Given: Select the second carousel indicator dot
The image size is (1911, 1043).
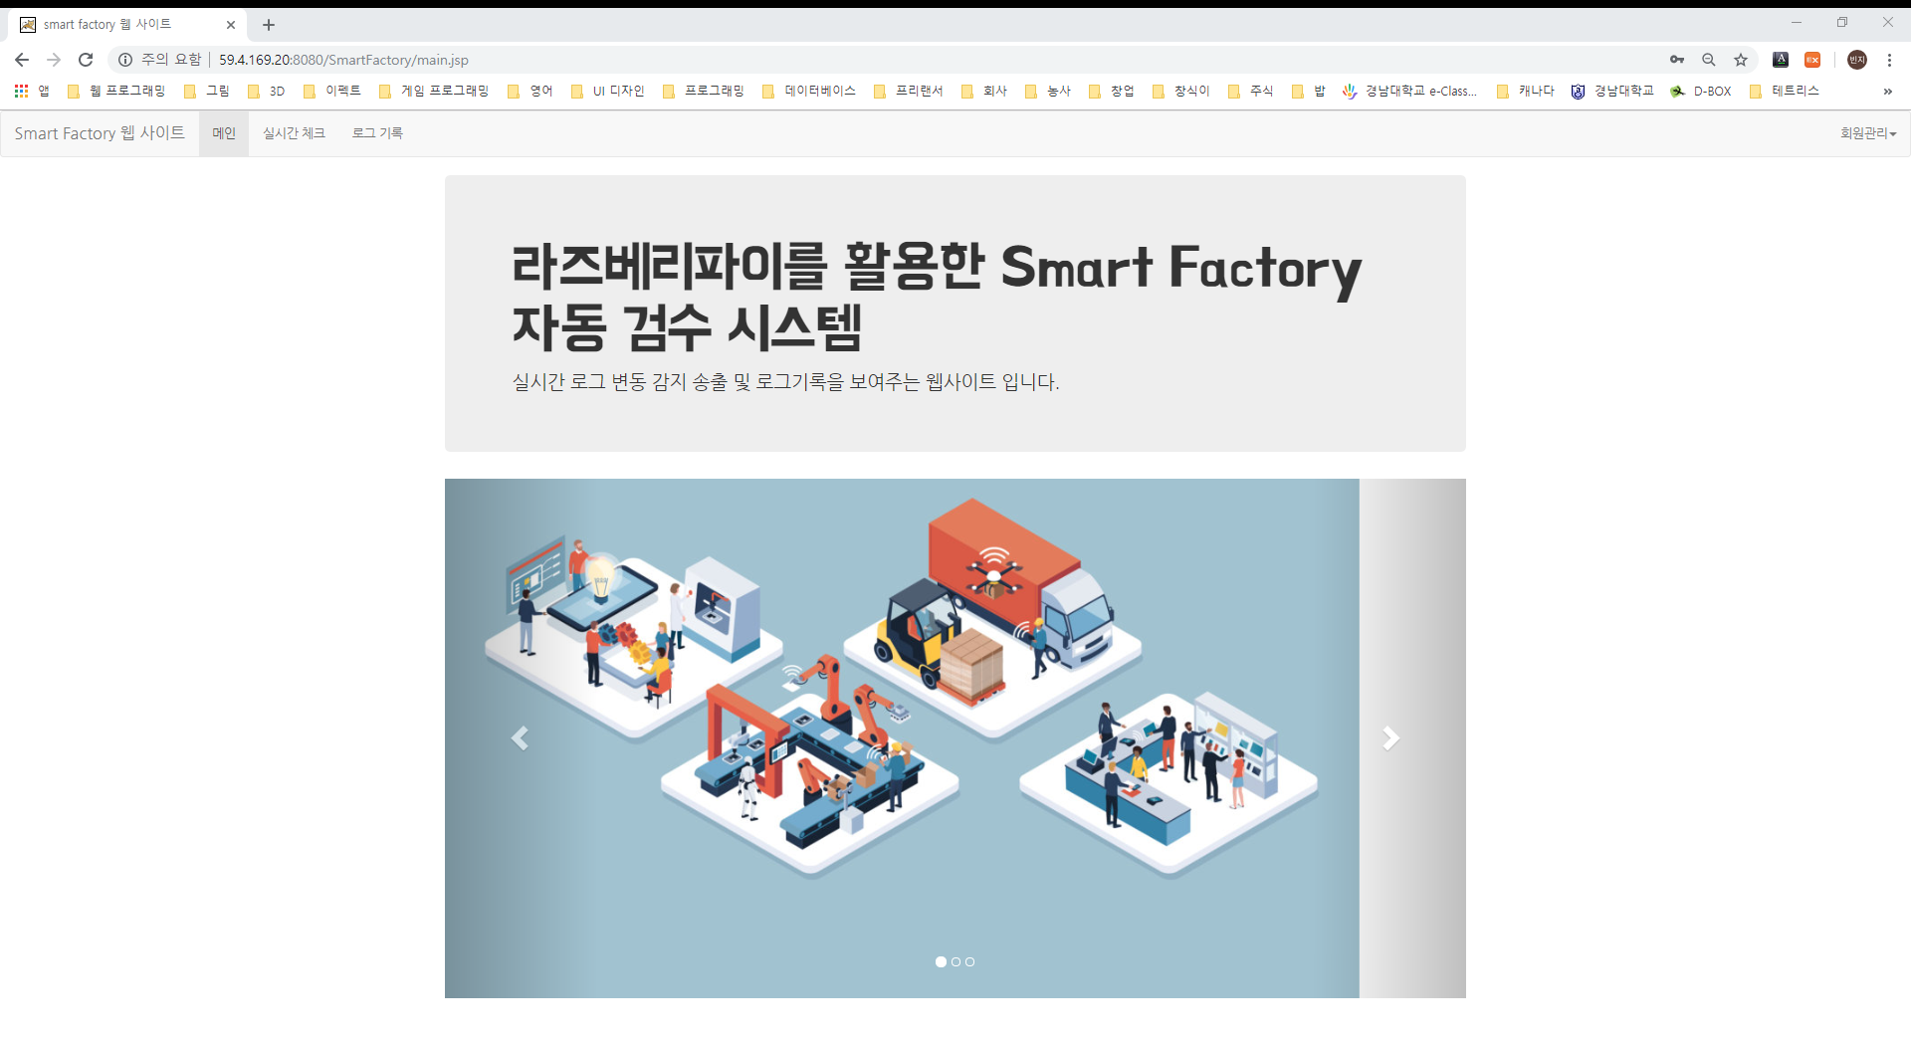Looking at the screenshot, I should tap(955, 961).
